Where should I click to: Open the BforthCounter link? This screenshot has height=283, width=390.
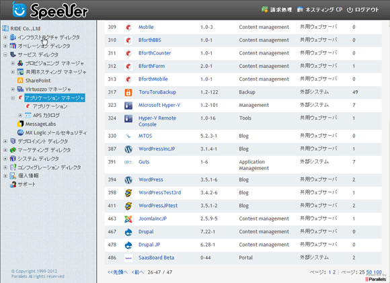155,53
